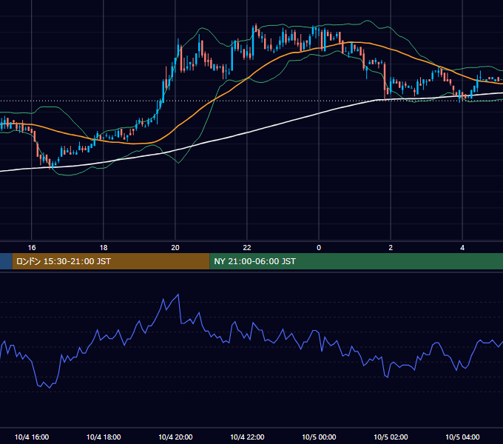Click the 22 hour axis label
The height and width of the screenshot is (444, 503).
[247, 248]
